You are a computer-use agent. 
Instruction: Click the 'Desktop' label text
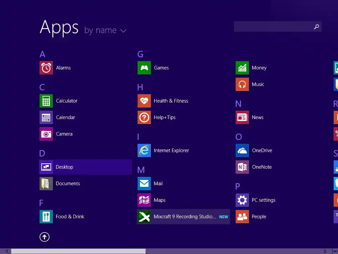pyautogui.click(x=64, y=167)
